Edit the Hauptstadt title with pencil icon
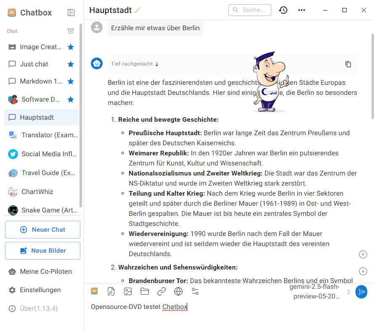This screenshot has height=330, width=374. click(x=138, y=10)
